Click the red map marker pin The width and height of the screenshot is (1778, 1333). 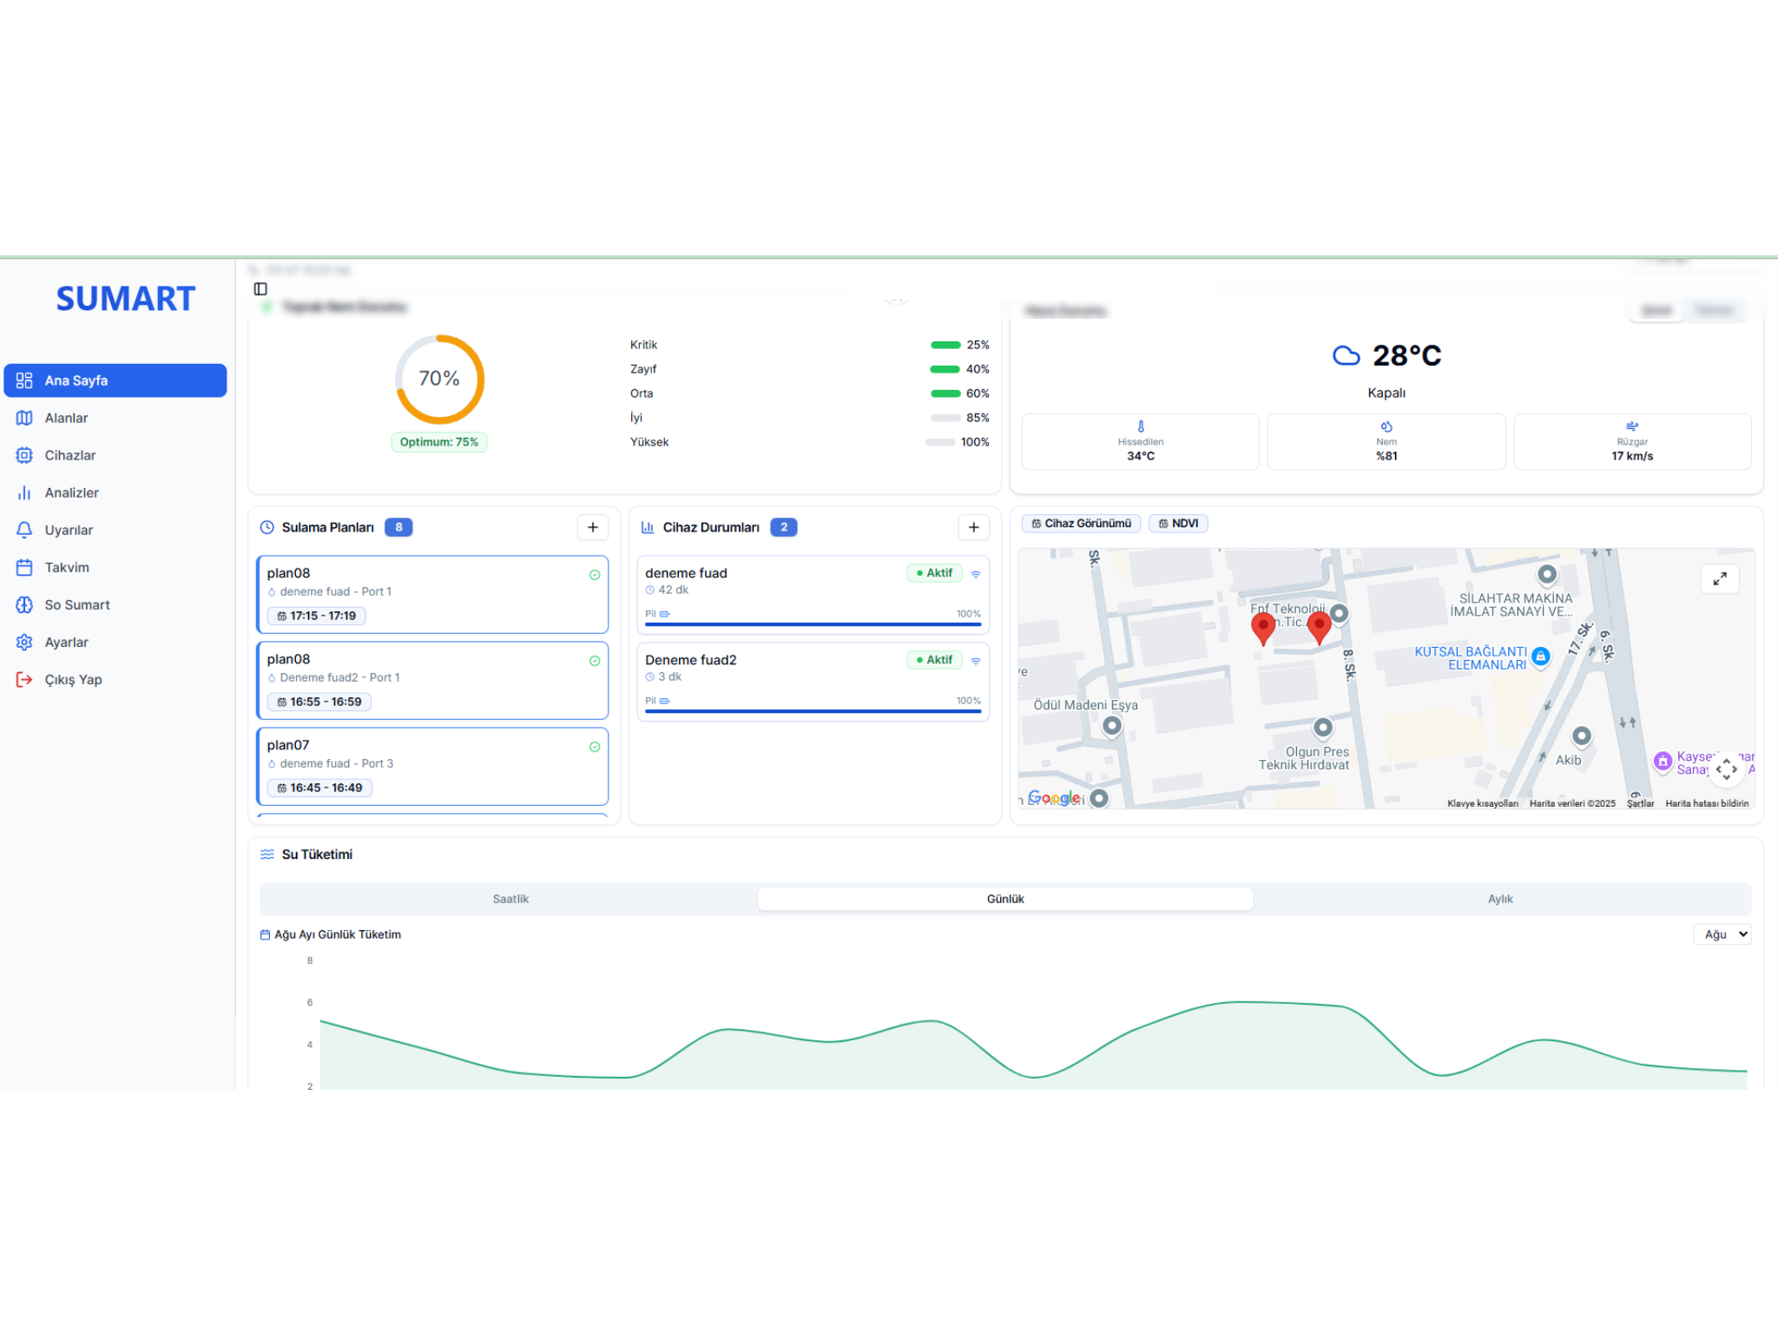[1263, 627]
